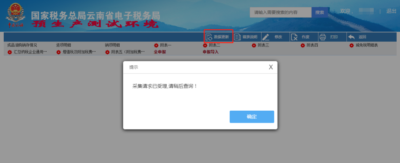Select the 作废 void document icon

tap(294, 37)
